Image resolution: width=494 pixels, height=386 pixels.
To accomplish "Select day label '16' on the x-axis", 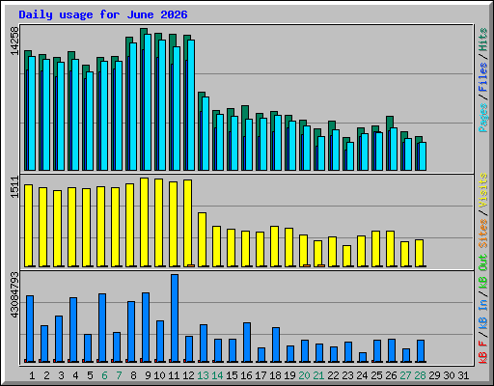I will [x=246, y=375].
